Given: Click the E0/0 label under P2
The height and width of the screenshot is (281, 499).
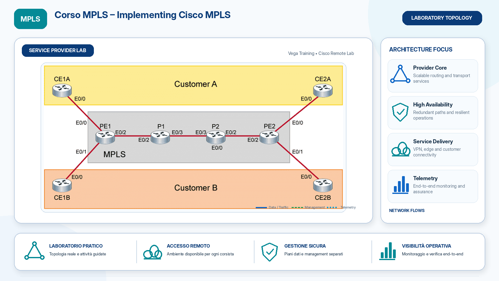Looking at the screenshot, I should (x=217, y=148).
